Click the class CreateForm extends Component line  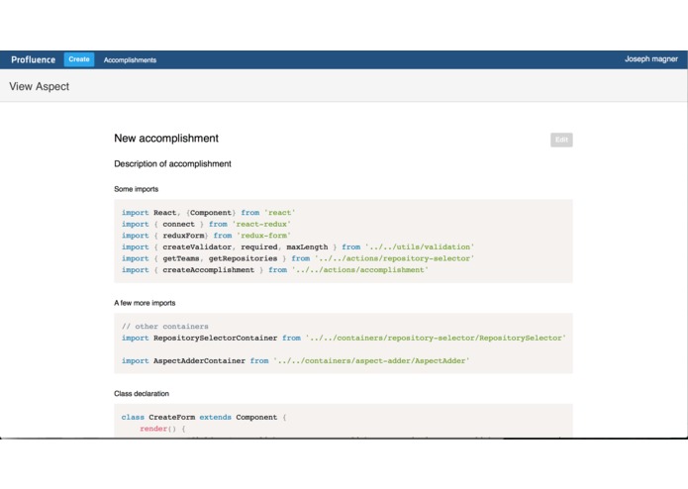[x=204, y=417]
